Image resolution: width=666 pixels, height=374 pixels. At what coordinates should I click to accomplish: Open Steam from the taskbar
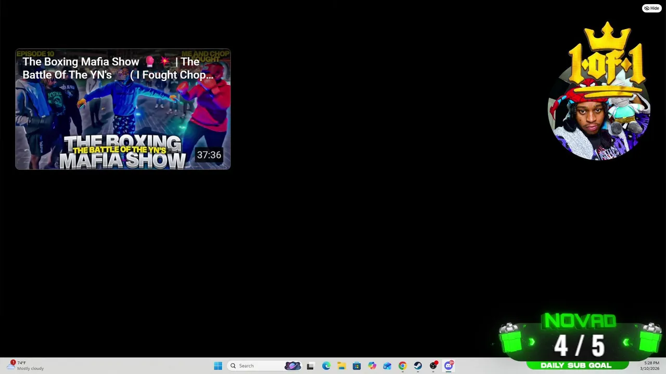418,366
